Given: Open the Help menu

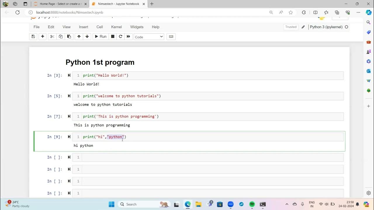Looking at the screenshot, I should [155, 27].
